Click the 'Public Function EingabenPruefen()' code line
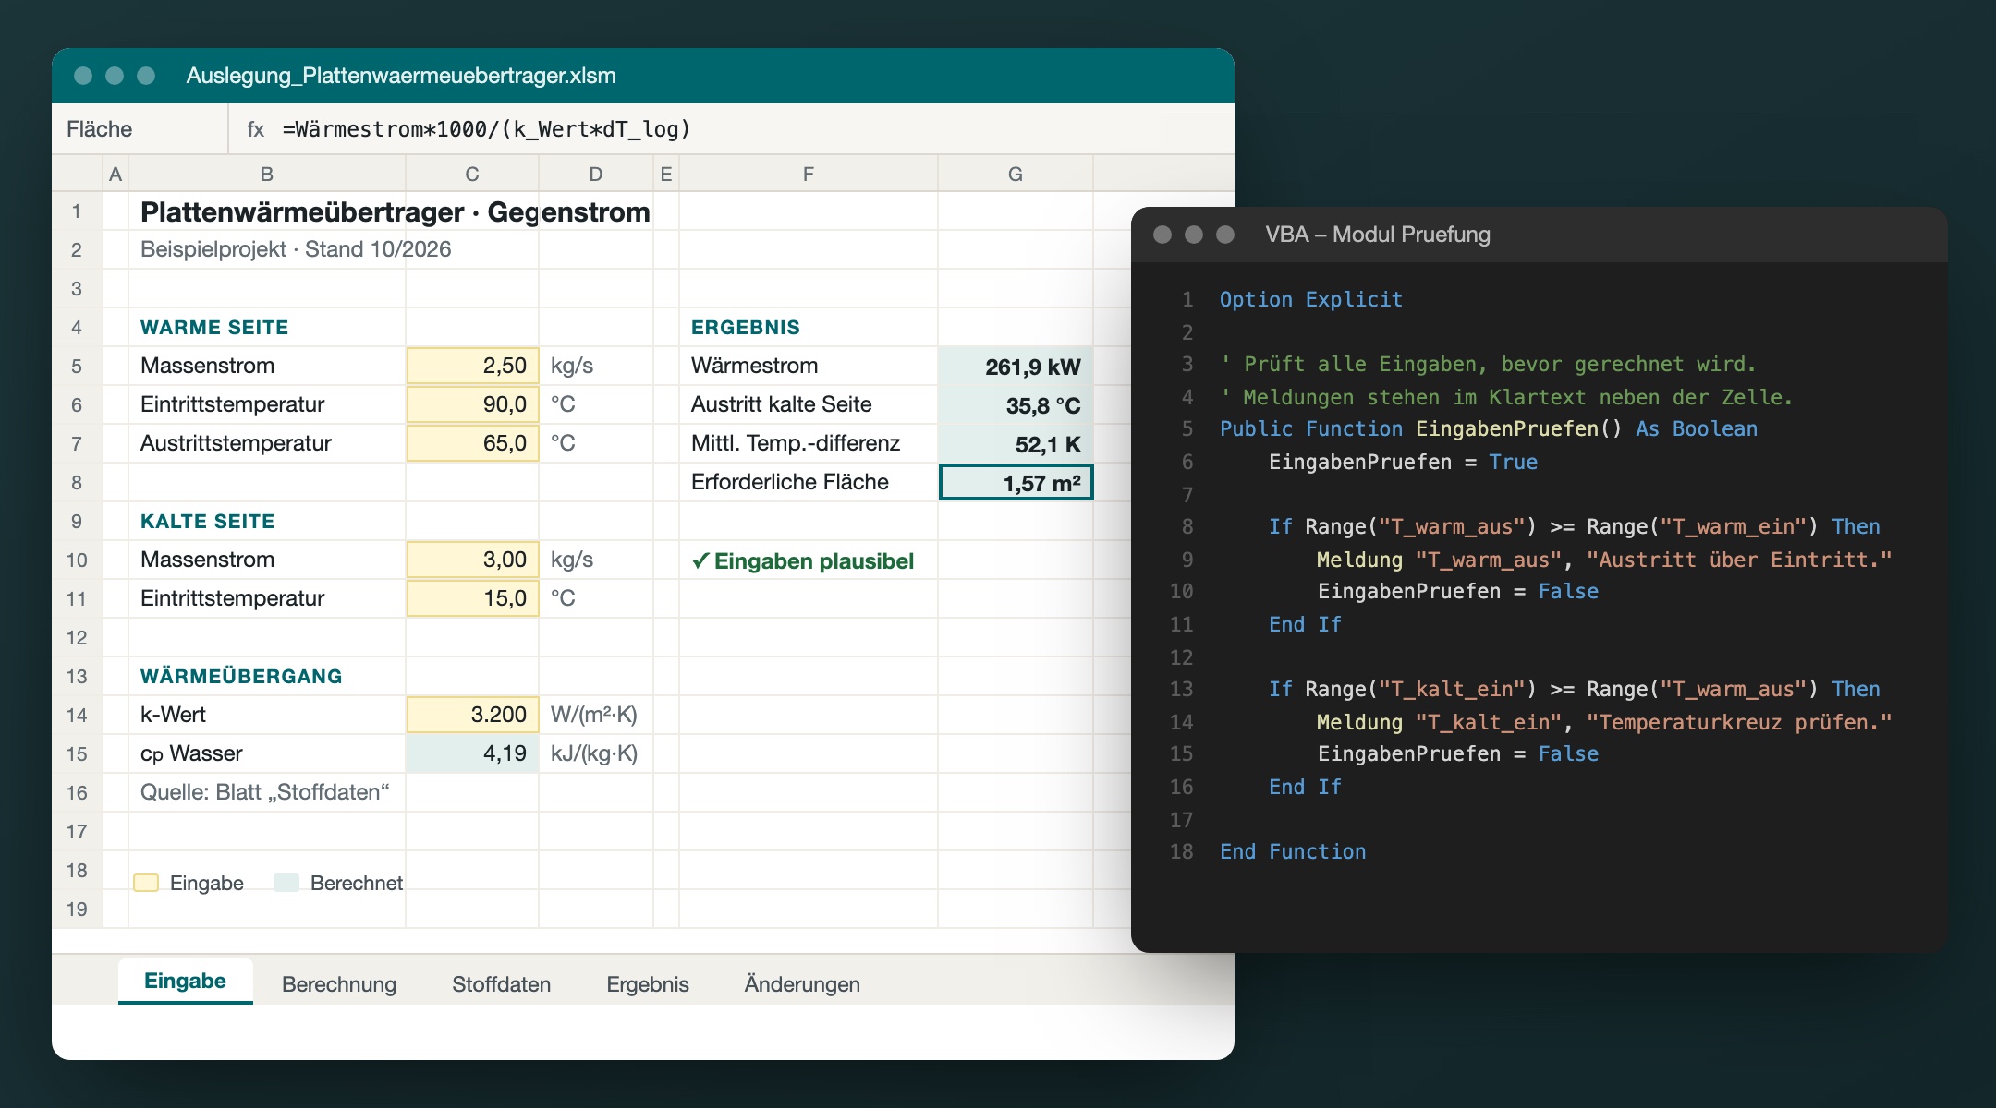Viewport: 1996px width, 1108px height. pos(1489,428)
